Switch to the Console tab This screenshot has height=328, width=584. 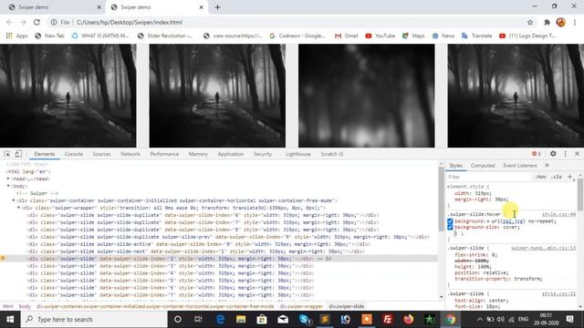[74, 154]
